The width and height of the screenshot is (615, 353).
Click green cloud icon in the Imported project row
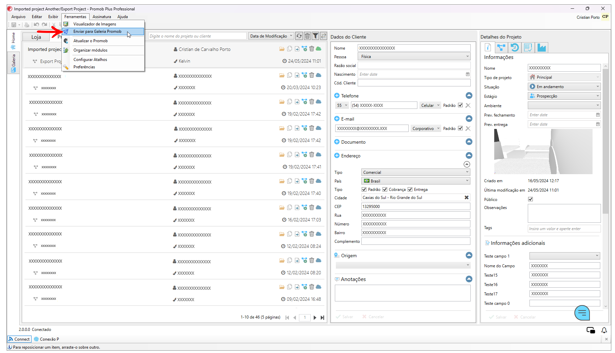click(319, 49)
